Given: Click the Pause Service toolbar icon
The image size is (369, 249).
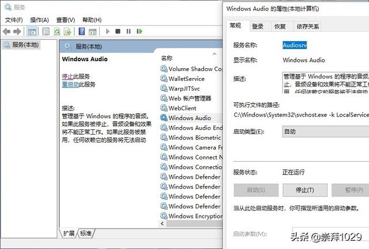Looking at the screenshot, I should [x=129, y=31].
